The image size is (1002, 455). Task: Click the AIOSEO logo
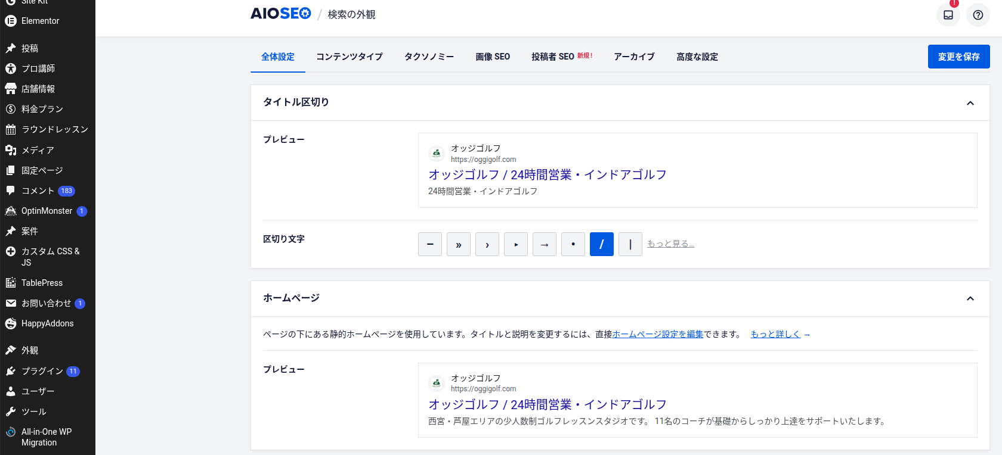point(281,14)
